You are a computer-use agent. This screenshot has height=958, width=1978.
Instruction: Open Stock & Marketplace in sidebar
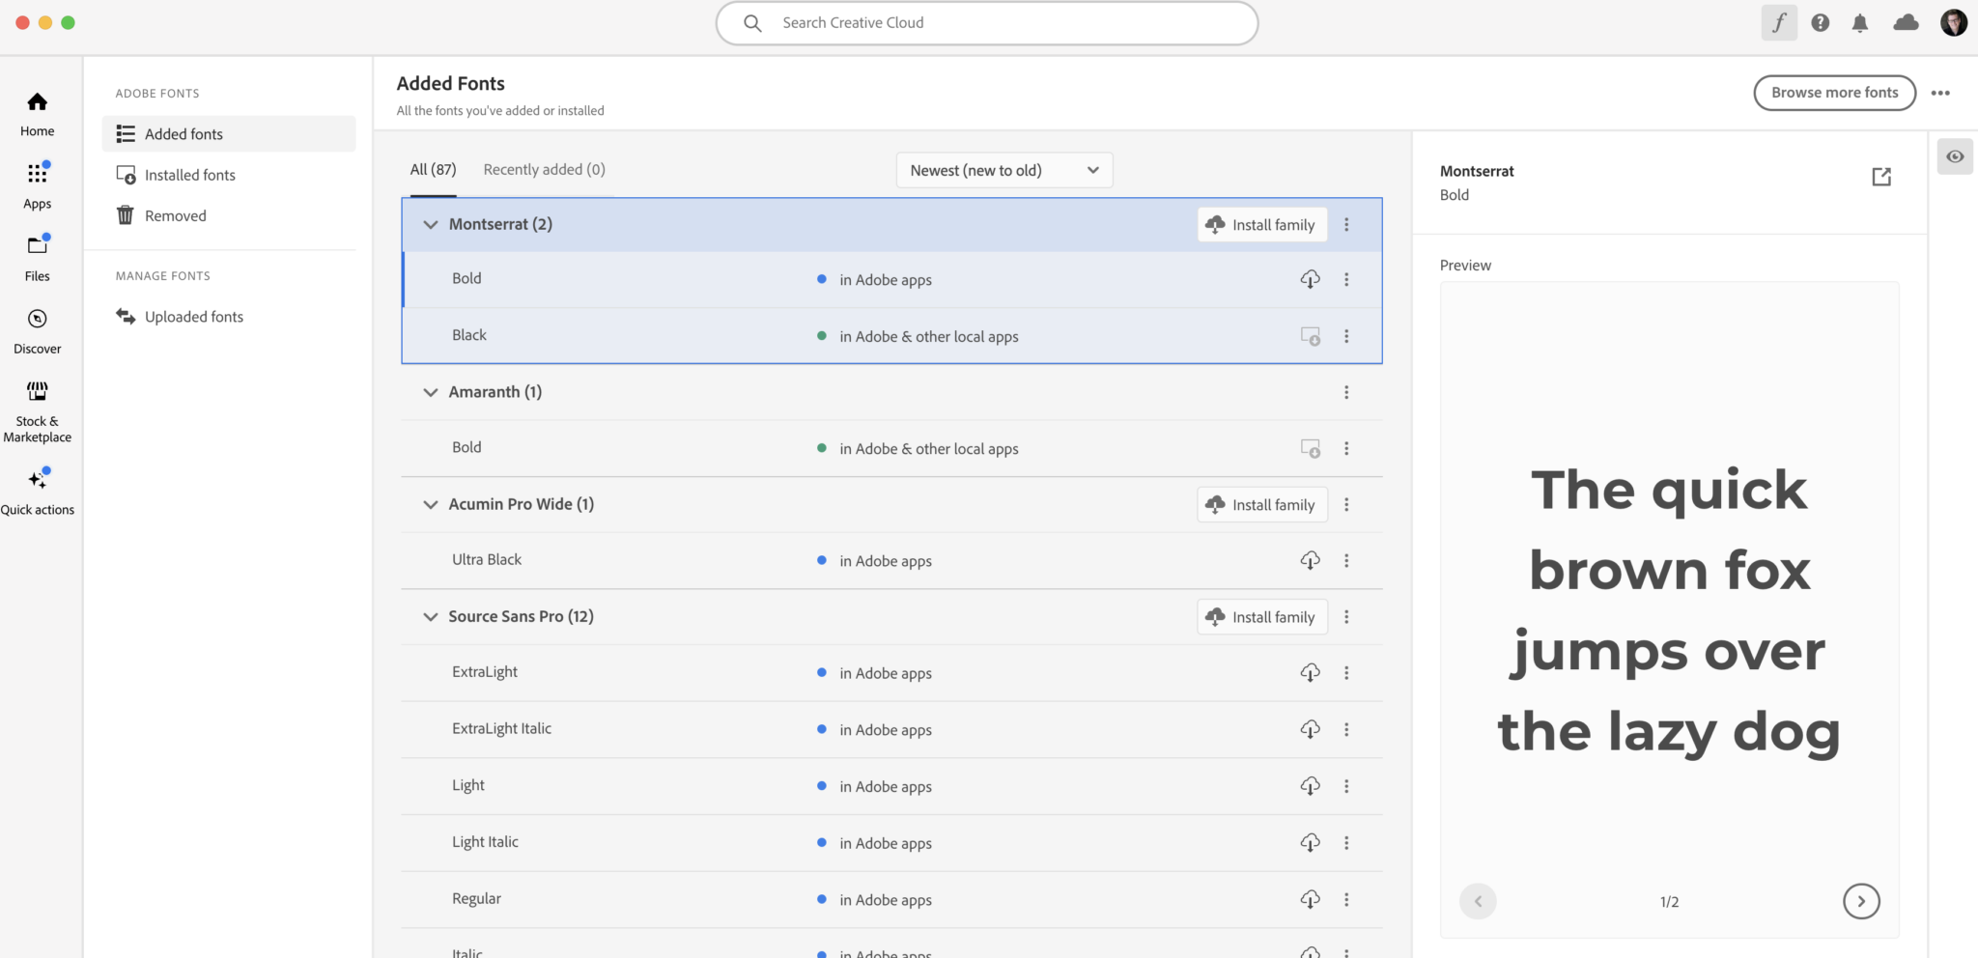38,410
